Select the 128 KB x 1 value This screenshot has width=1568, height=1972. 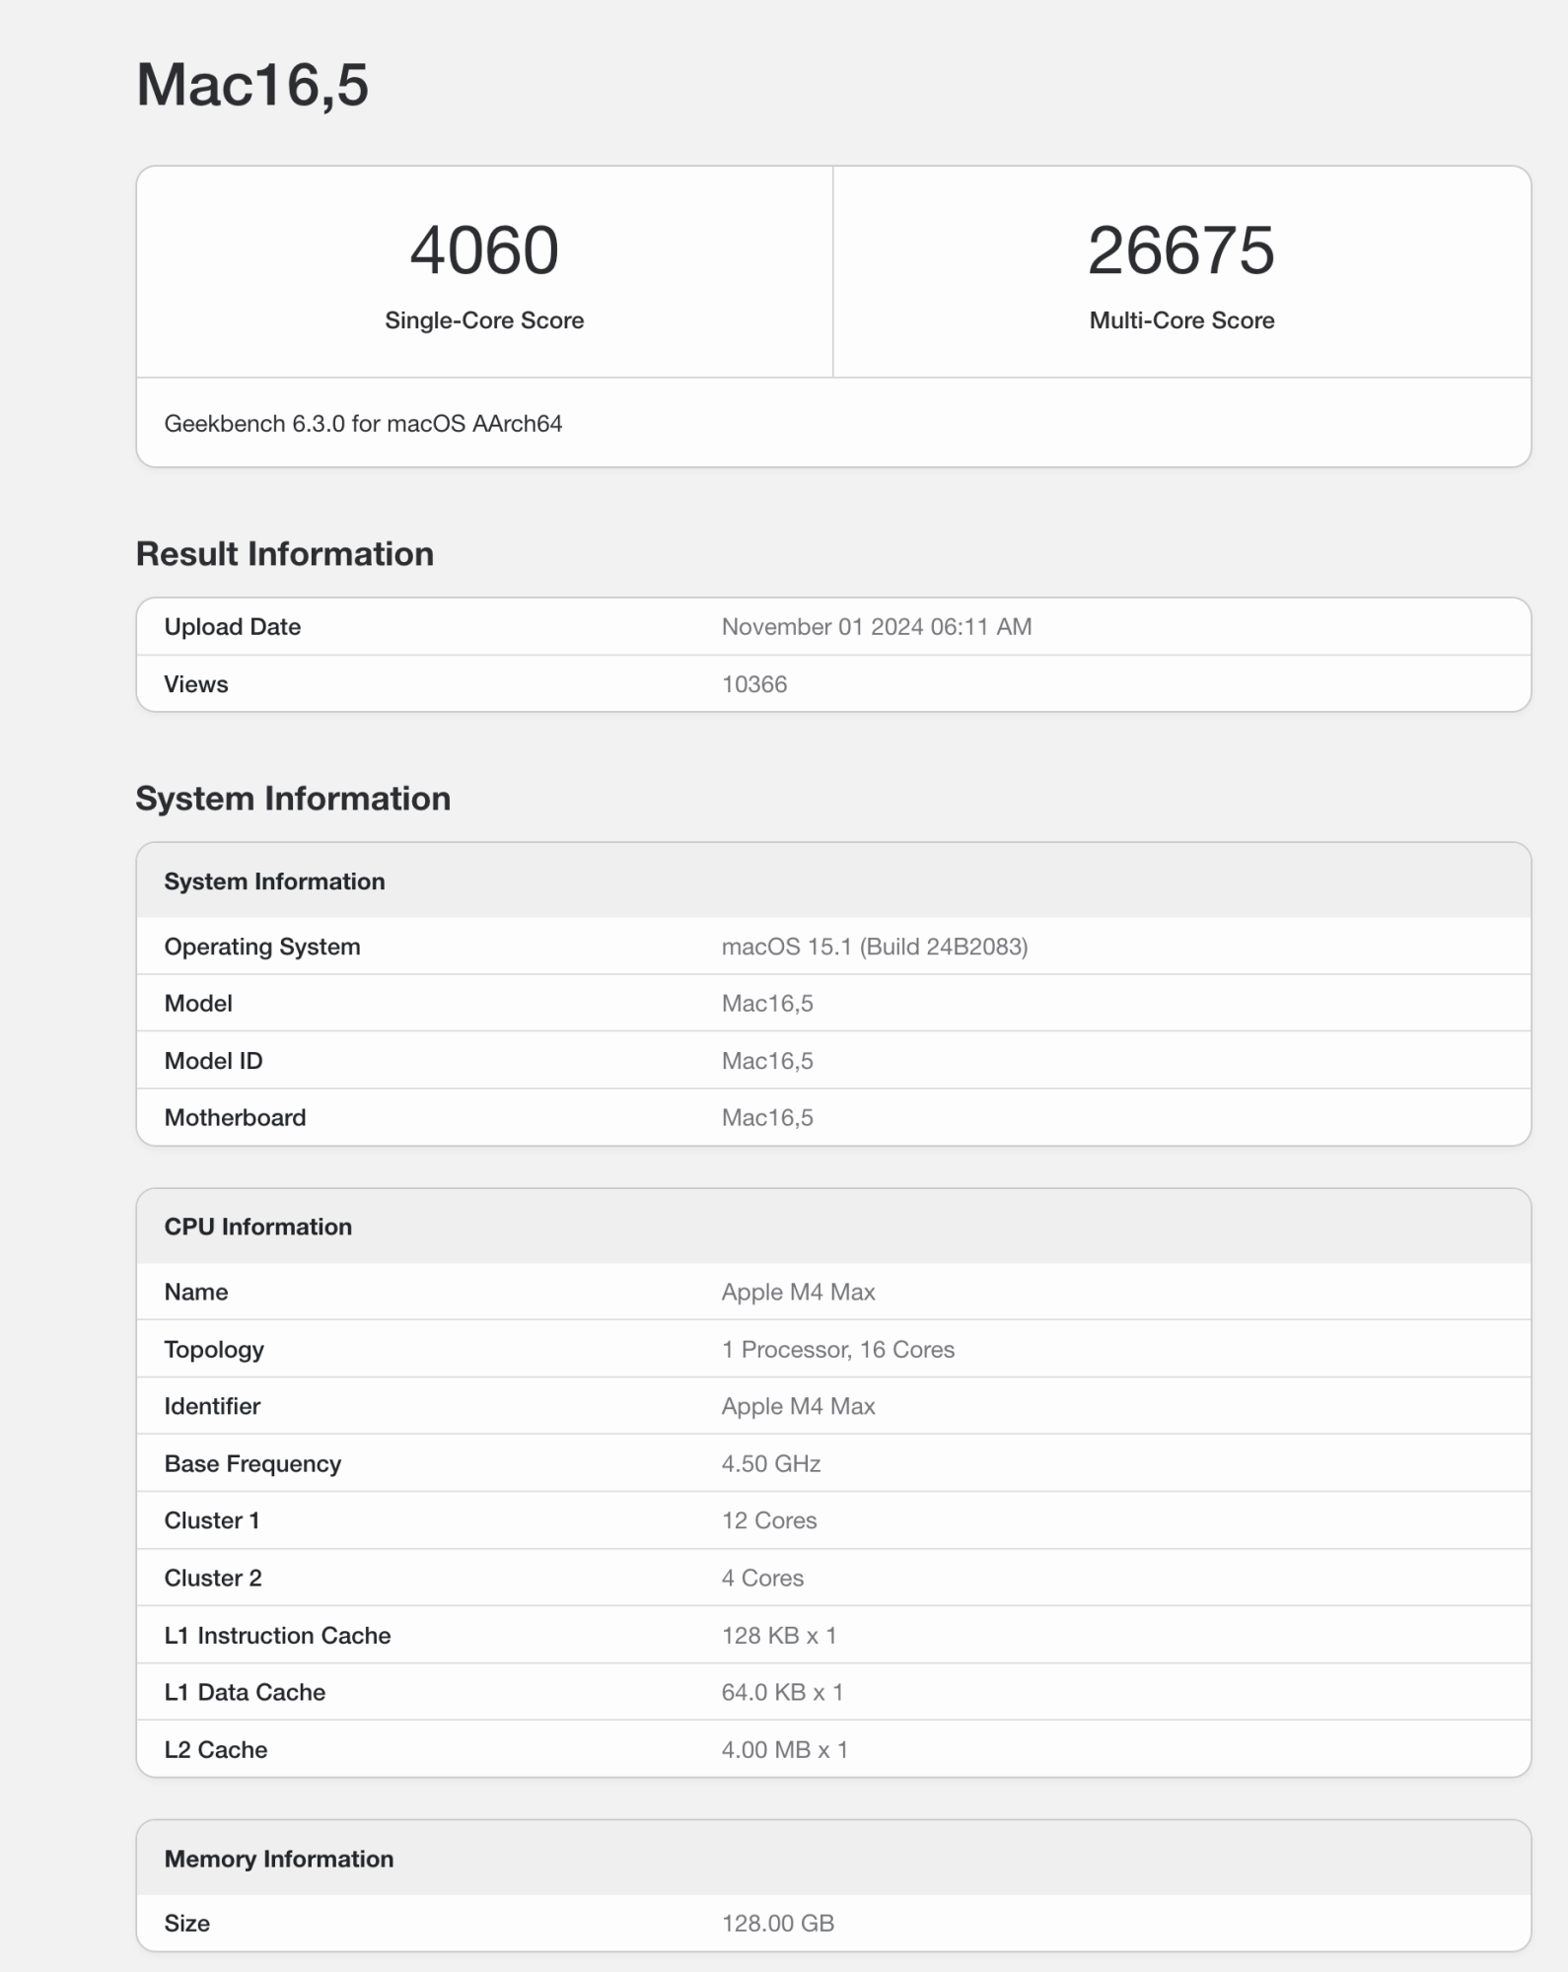(779, 1636)
